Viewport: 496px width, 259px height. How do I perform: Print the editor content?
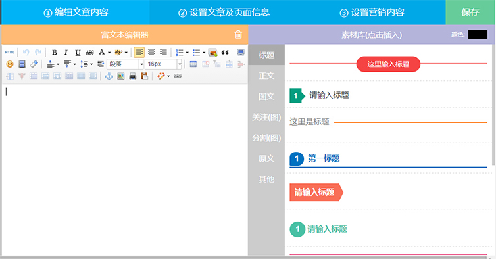[132, 76]
